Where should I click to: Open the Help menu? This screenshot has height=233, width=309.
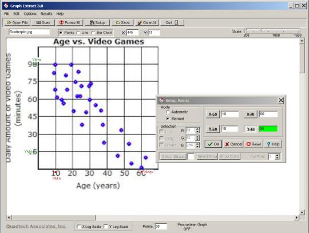pyautogui.click(x=60, y=14)
